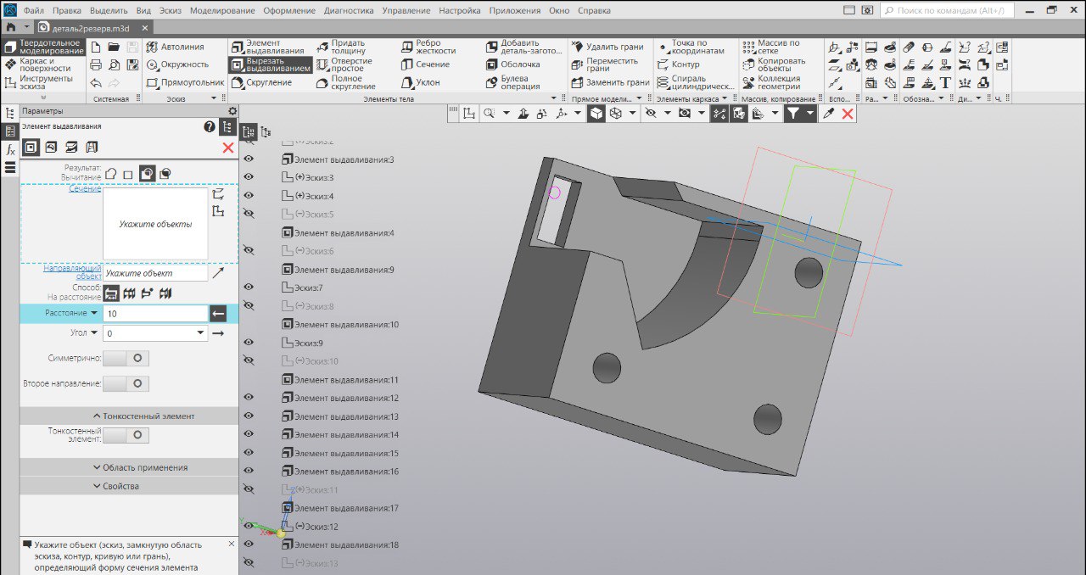
Task: Select Булева операция command
Action: 513,82
